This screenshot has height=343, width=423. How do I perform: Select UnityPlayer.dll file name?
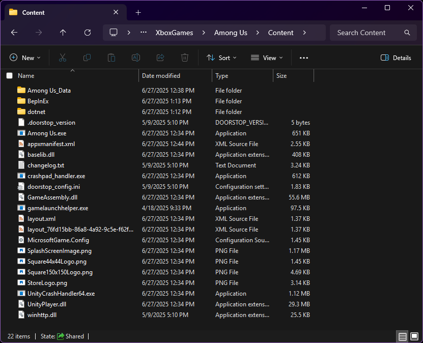pyautogui.click(x=47, y=304)
